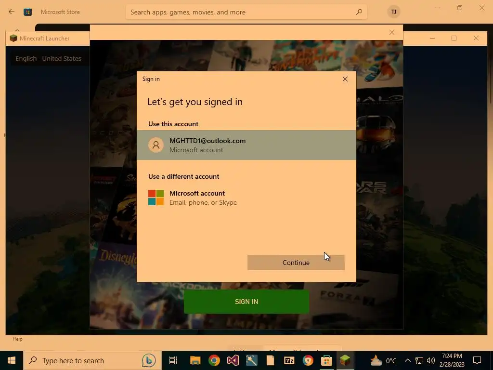This screenshot has height=370, width=493.
Task: Switch to Microsoft Store in taskbar
Action: pyautogui.click(x=327, y=360)
